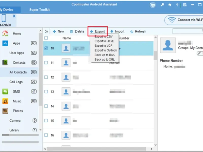Click contact list scroll down arrow
The height and width of the screenshot is (152, 203).
tap(156, 145)
